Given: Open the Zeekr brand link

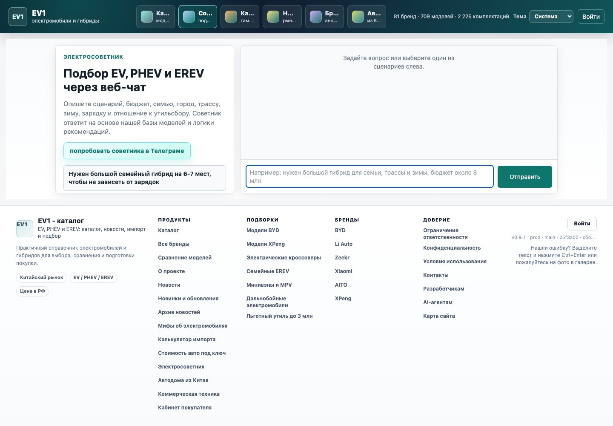Looking at the screenshot, I should [x=342, y=258].
